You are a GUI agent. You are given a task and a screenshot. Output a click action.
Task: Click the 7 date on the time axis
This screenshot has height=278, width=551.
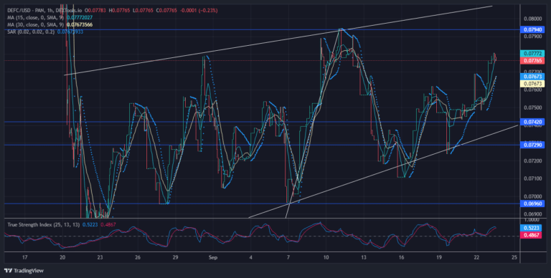pos(288,258)
